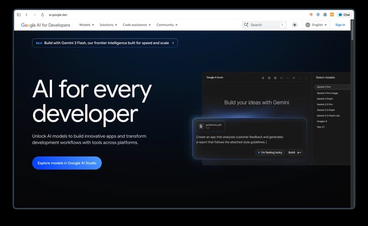Select Gemini 3 Pro Image model

coord(327,93)
